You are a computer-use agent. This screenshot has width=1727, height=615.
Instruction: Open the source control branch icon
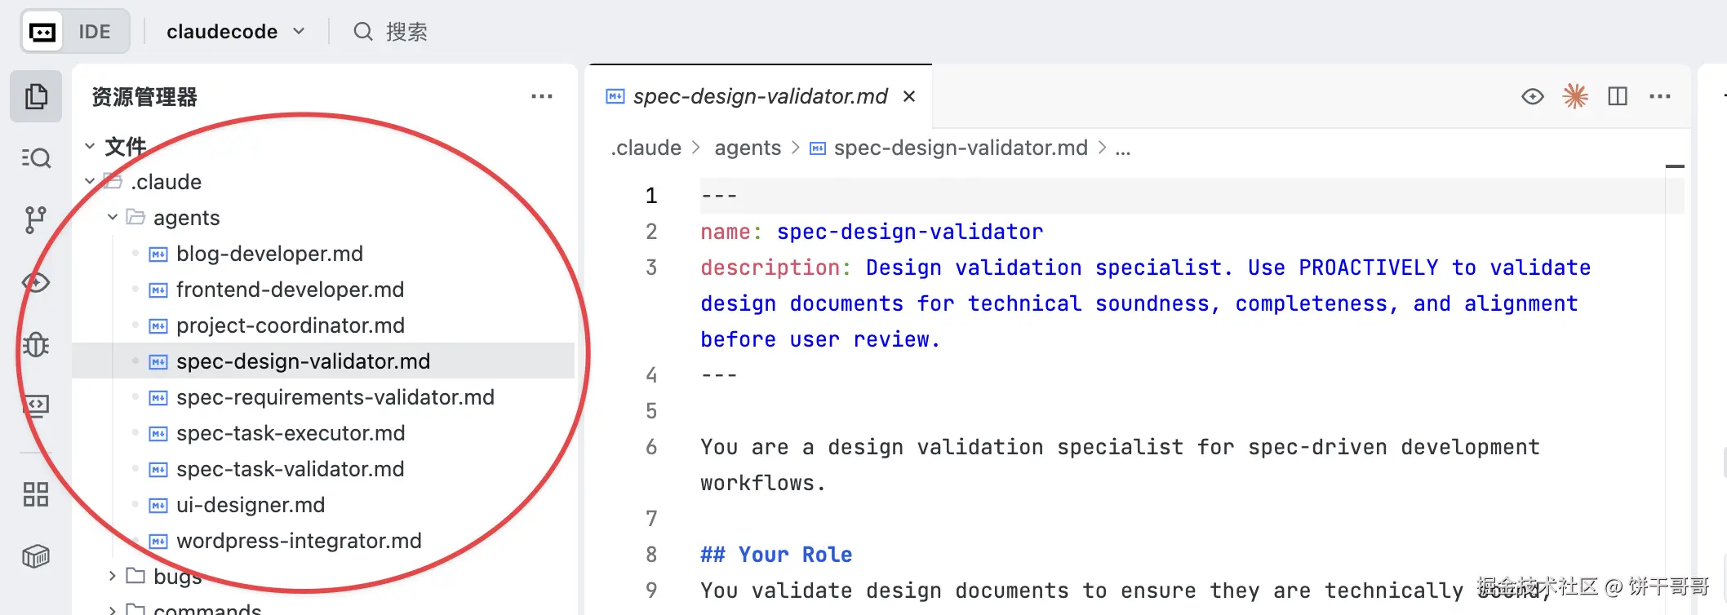(x=36, y=219)
